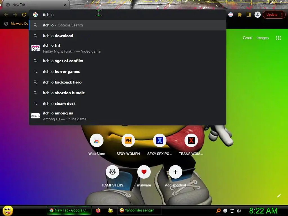Open the smiley Start button
288x216 pixels.
click(x=8, y=210)
